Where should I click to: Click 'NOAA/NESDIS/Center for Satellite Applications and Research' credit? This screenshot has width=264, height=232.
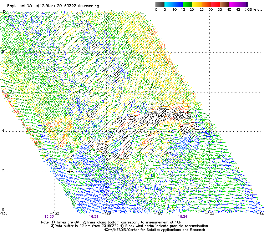(x=154, y=230)
